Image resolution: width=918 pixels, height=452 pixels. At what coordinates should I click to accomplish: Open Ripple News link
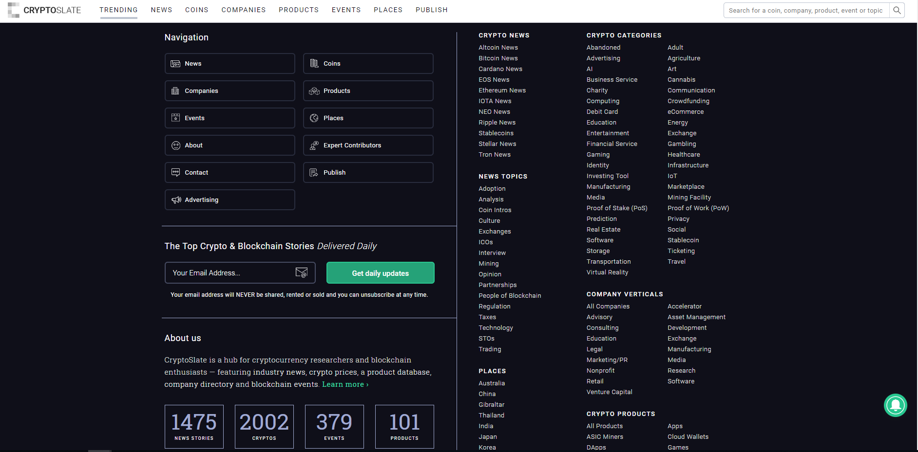coord(497,123)
